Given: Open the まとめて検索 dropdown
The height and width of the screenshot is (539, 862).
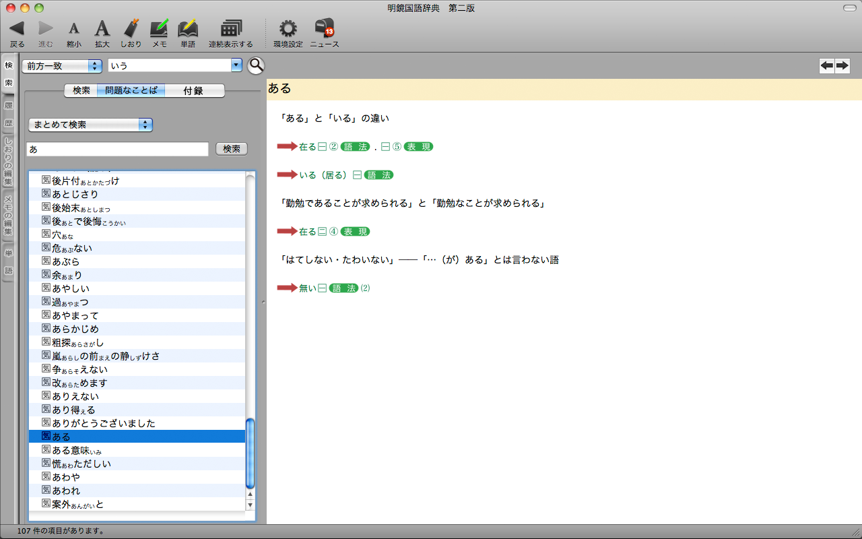Looking at the screenshot, I should [90, 125].
